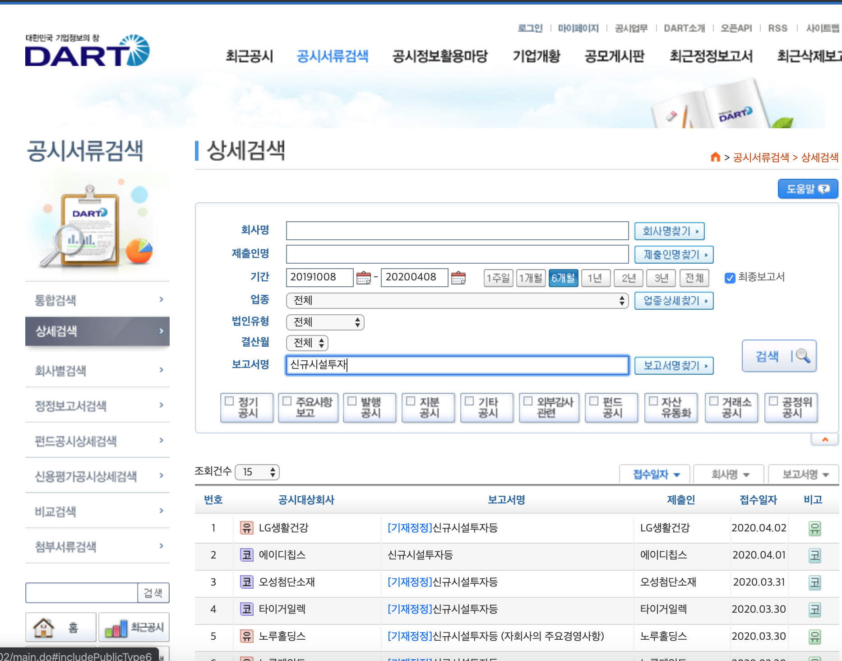Sort results by 접수일자

pyautogui.click(x=655, y=474)
